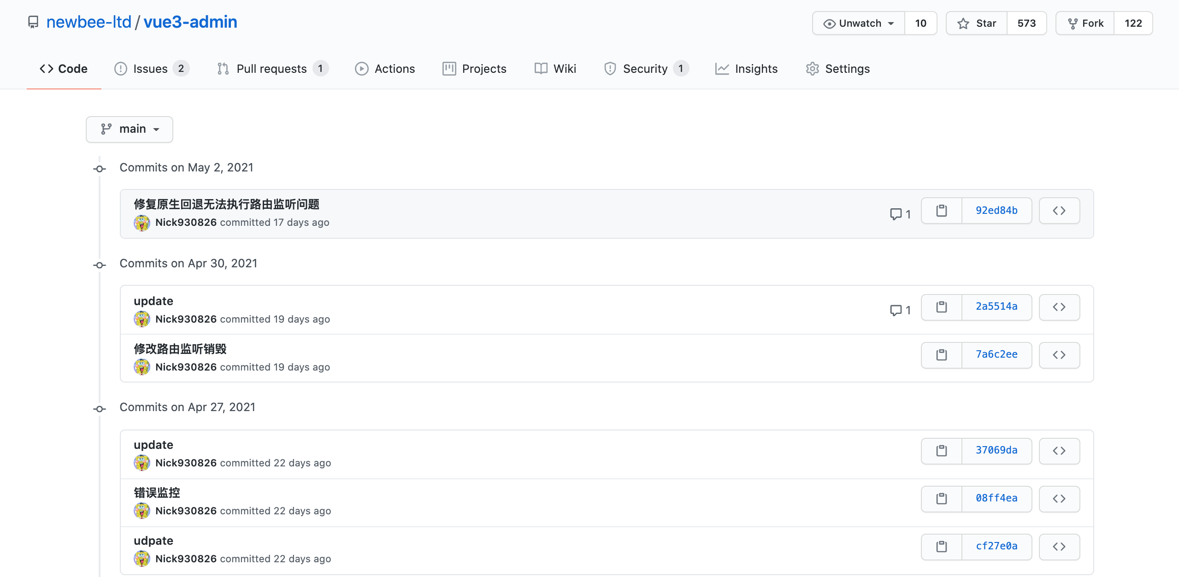Click Nick930826 avatar on 7a6c2ee commit

coord(142,367)
